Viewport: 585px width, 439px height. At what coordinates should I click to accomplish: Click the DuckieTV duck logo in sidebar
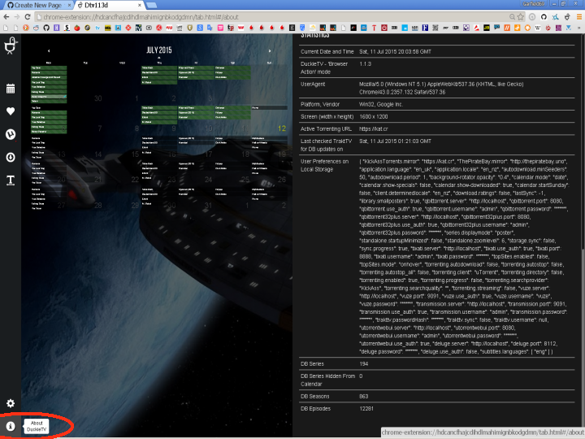11,46
